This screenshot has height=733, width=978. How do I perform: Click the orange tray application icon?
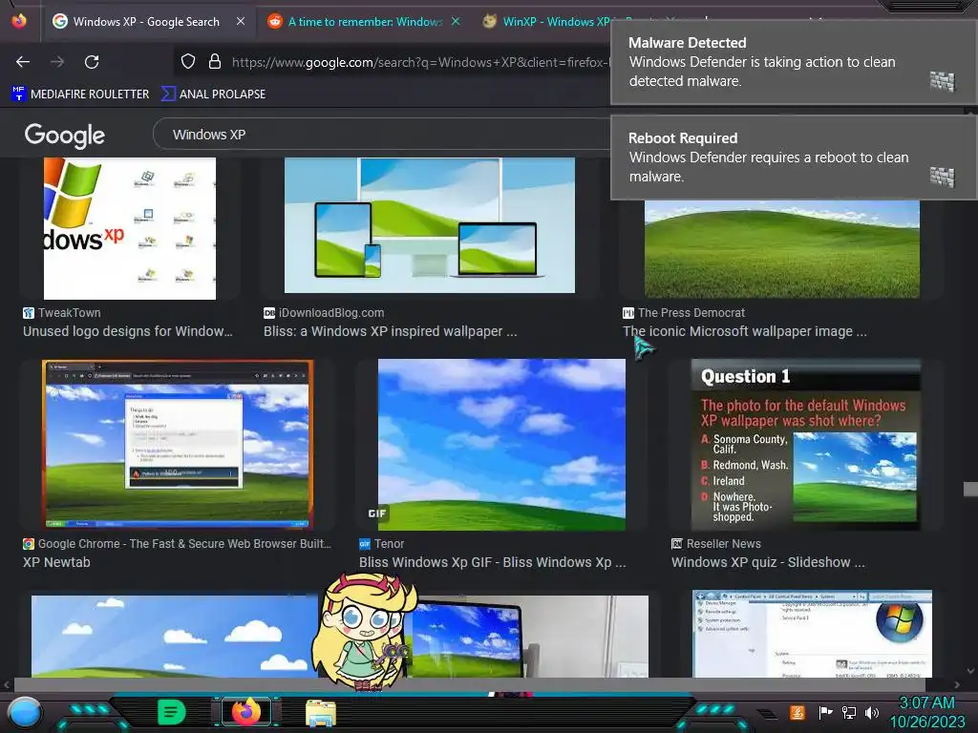click(797, 712)
